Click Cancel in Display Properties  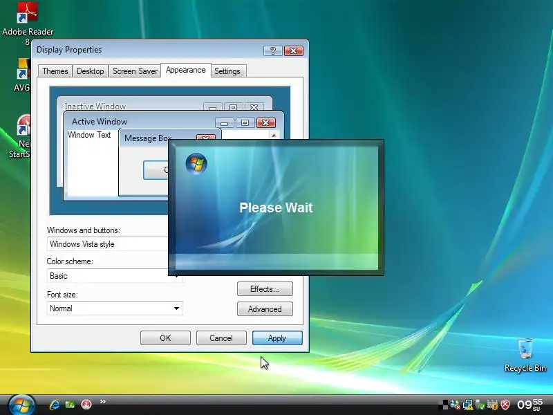(x=221, y=338)
